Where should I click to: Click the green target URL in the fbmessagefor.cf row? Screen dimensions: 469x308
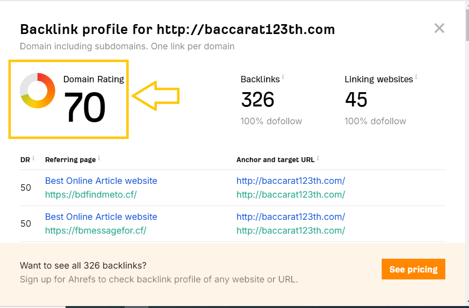coord(290,231)
